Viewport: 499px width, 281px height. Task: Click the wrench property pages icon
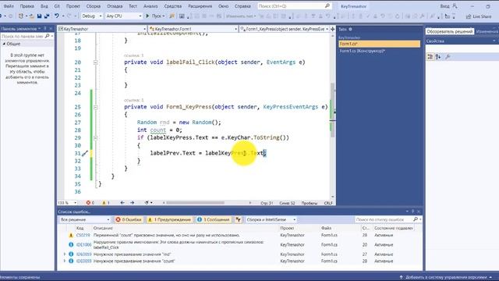(448, 57)
